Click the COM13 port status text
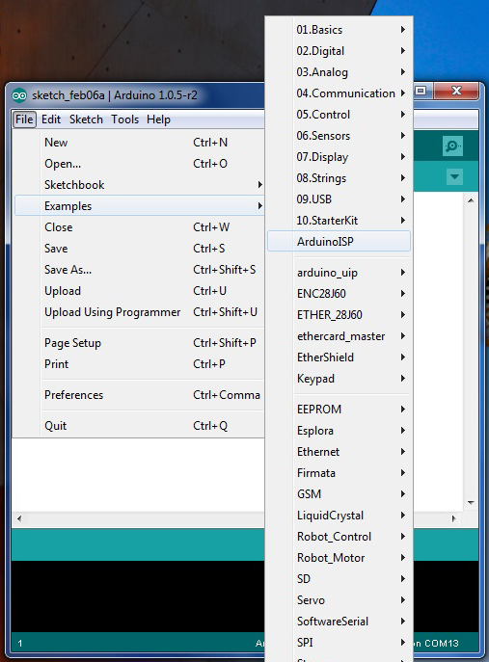Screen dimensions: 489x662 pos(441,644)
